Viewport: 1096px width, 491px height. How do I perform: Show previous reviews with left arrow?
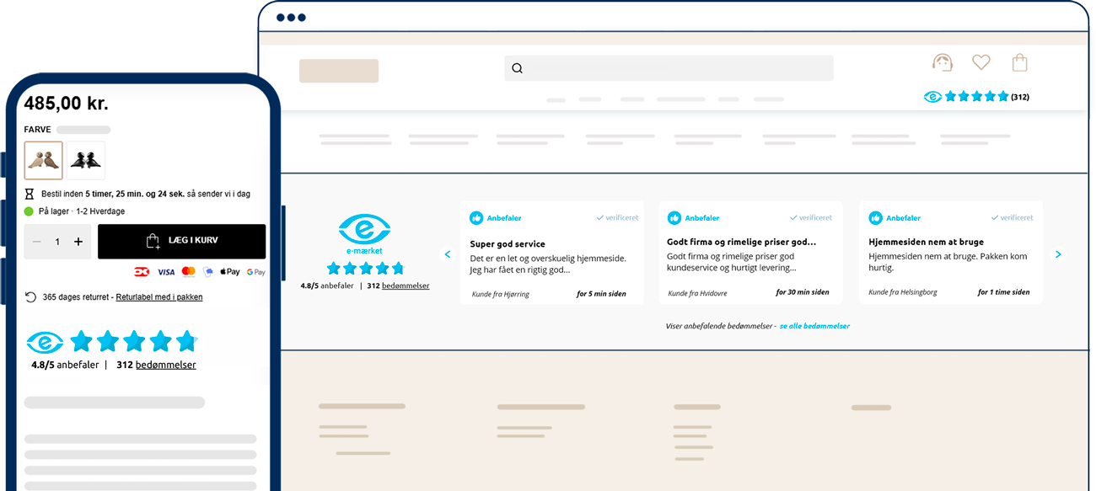[448, 254]
